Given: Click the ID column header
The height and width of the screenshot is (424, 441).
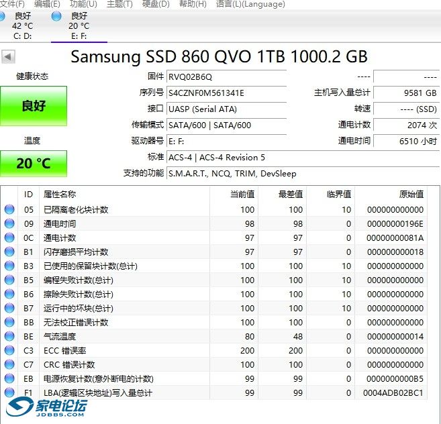Looking at the screenshot, I should click(x=28, y=195).
